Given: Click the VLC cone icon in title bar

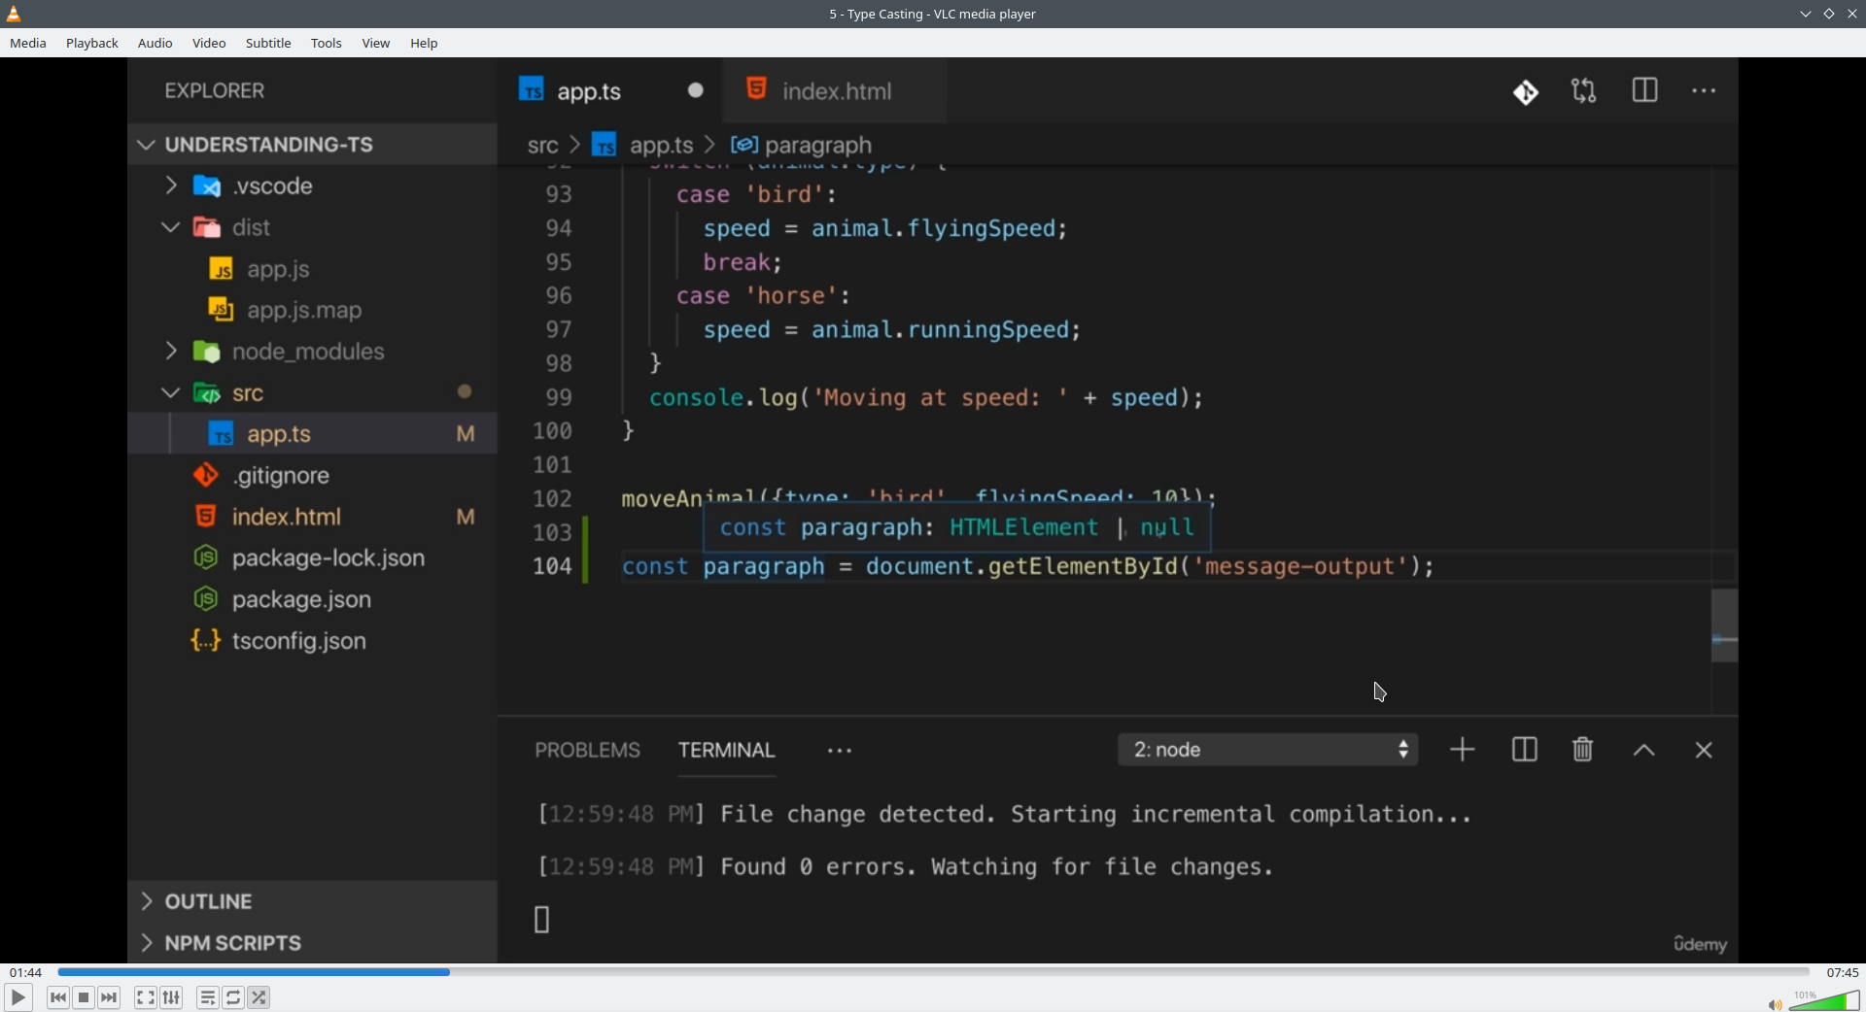Looking at the screenshot, I should pos(15,14).
